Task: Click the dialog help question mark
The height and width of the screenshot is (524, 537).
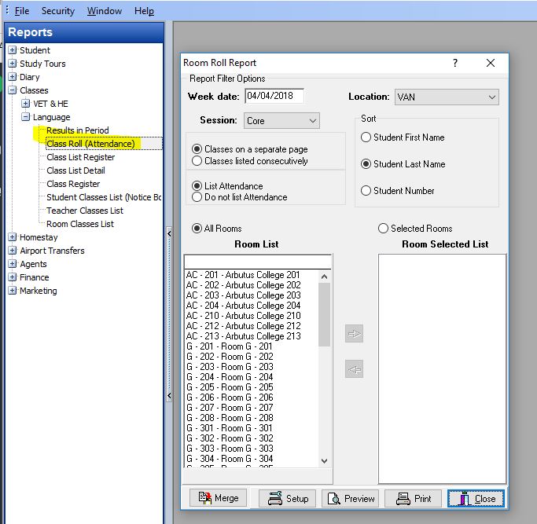Action: point(455,63)
